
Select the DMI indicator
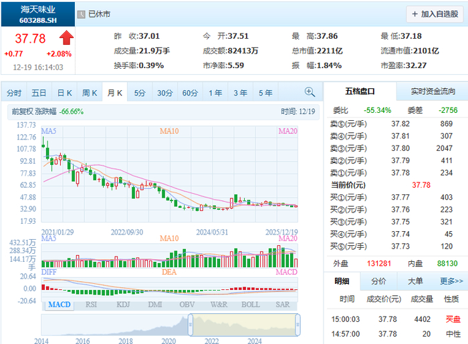(155, 305)
